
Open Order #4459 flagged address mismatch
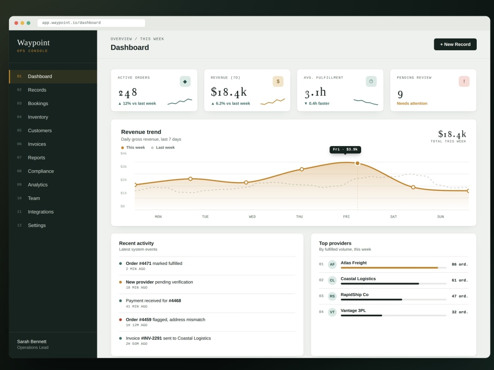point(207,322)
